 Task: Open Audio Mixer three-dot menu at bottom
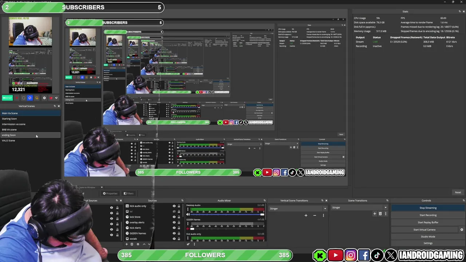194,244
